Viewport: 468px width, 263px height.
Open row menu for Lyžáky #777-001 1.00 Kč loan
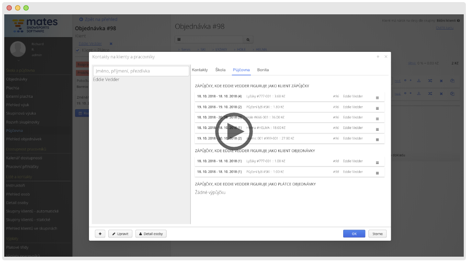tap(377, 163)
